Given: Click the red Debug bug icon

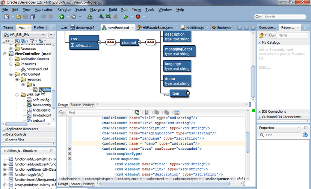Looking at the screenshot, I should 138,17.
